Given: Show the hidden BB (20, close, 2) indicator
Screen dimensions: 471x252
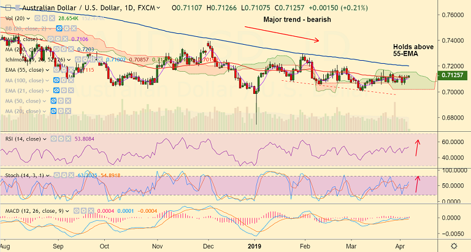Looking at the screenshot, I should pos(59,29).
